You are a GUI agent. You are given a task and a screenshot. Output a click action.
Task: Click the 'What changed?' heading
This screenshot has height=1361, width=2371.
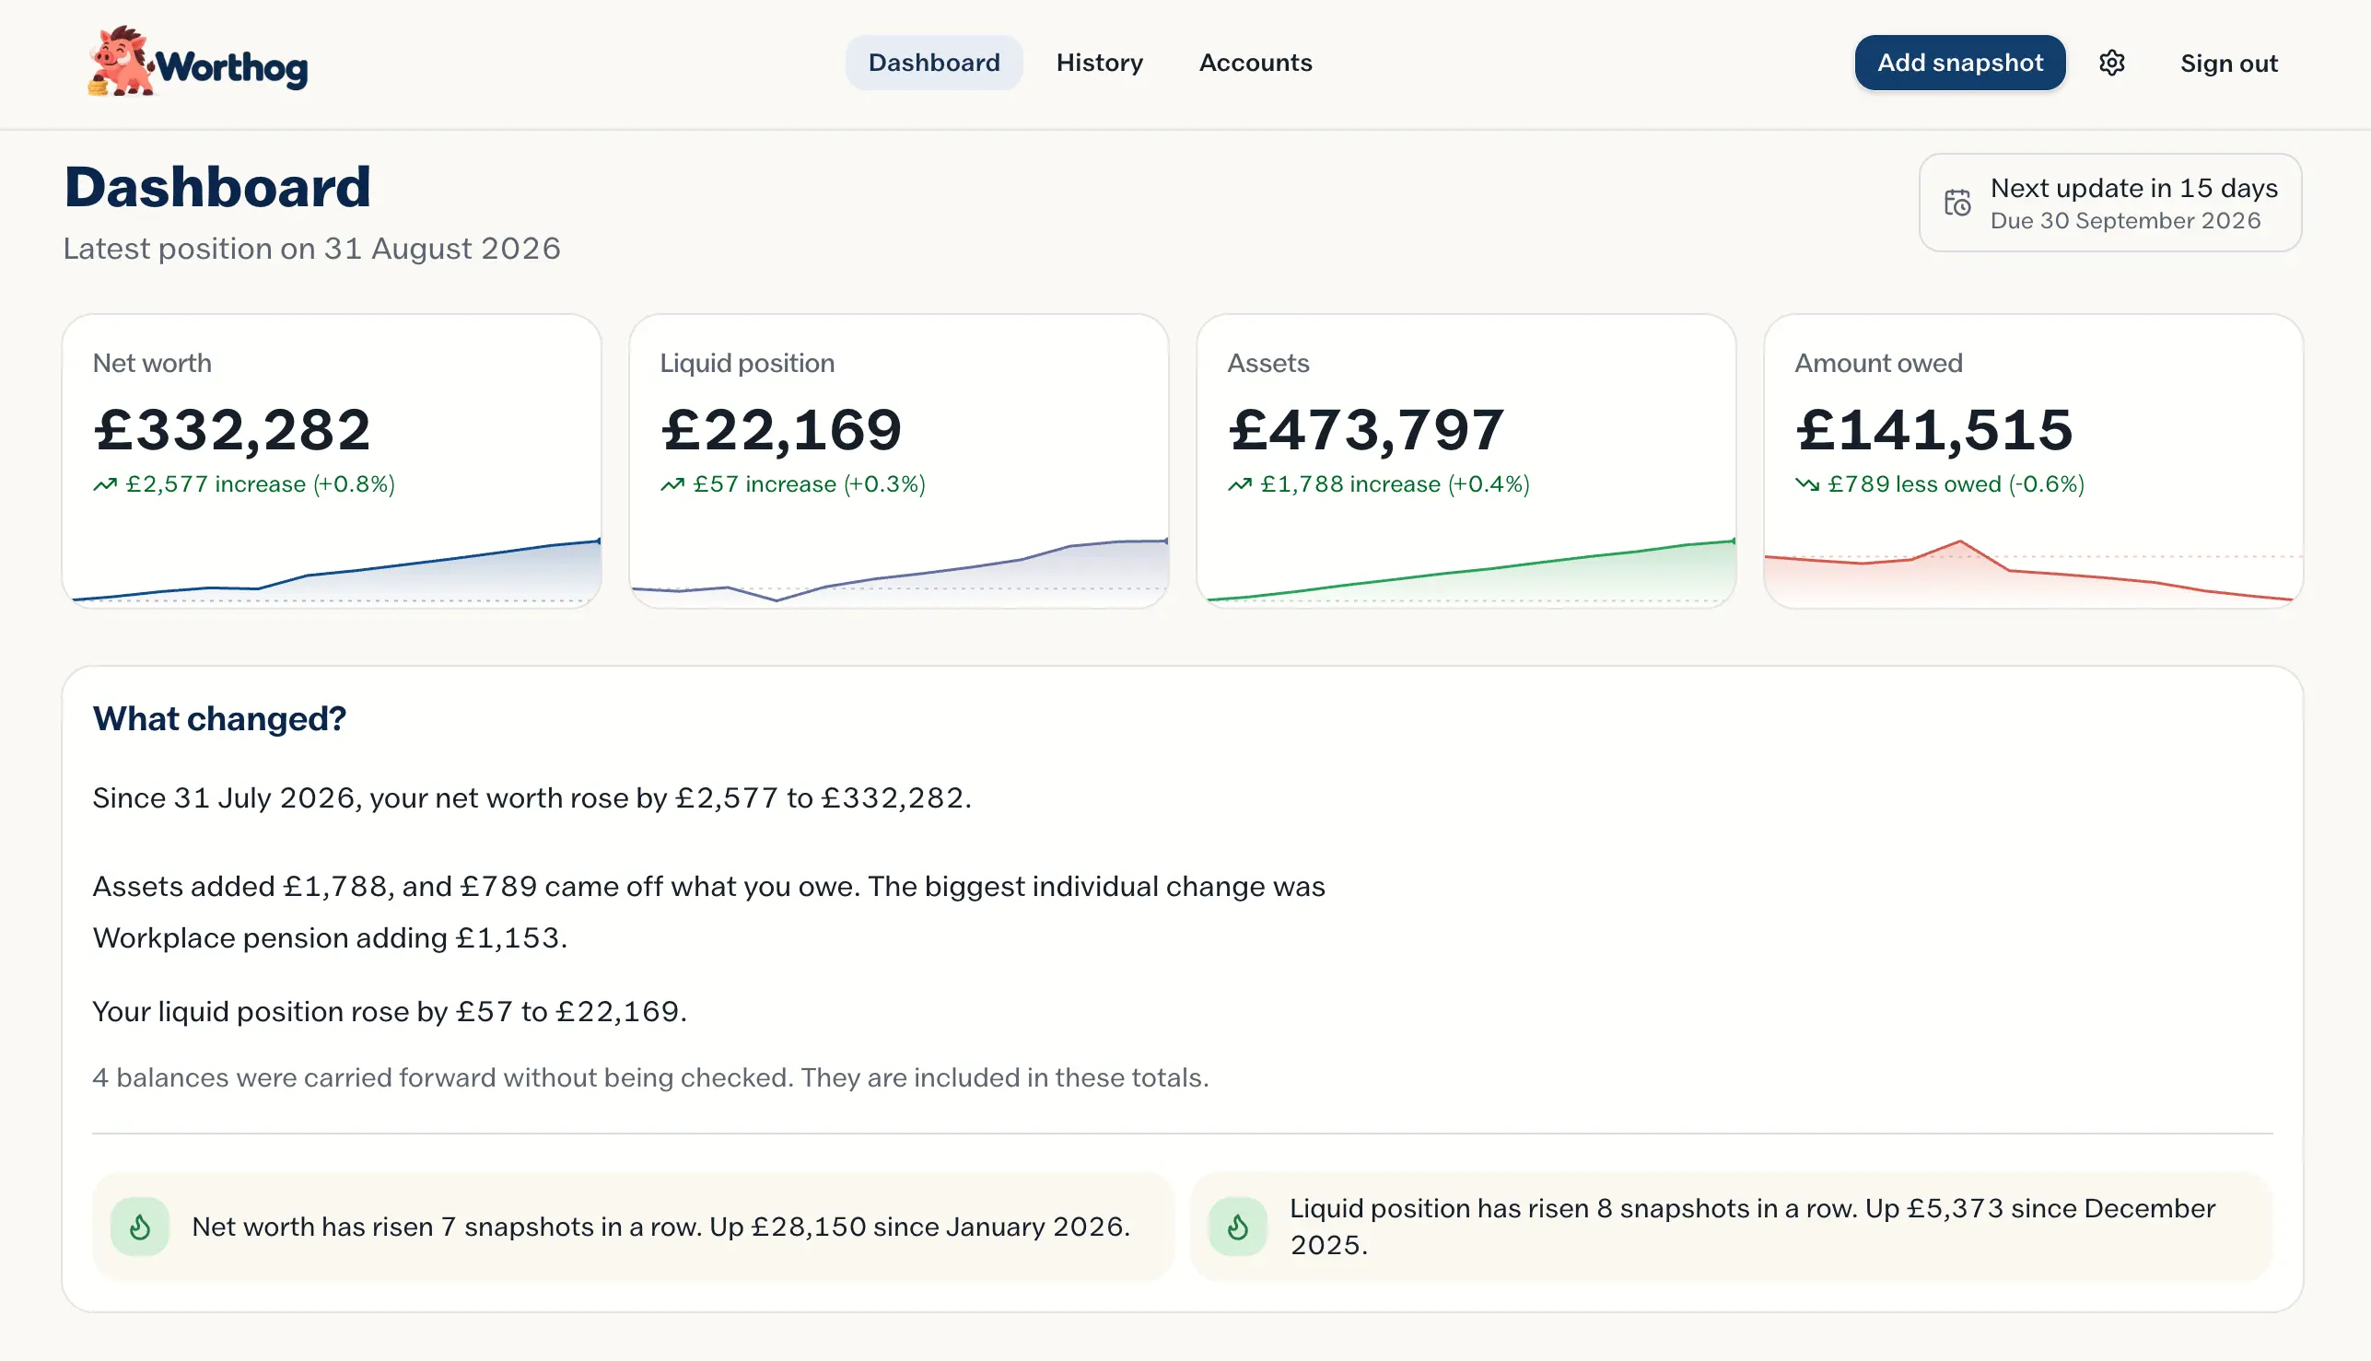(220, 719)
